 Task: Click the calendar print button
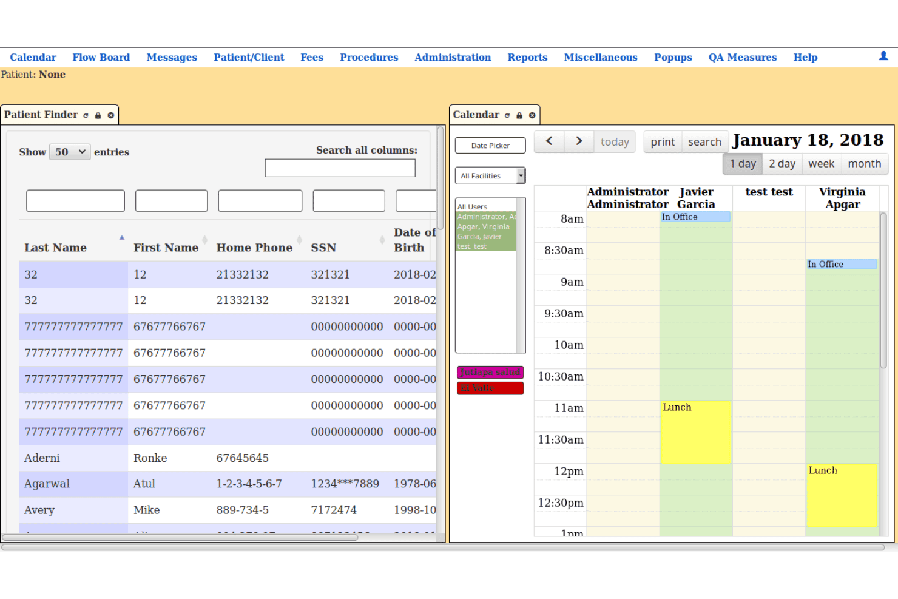tap(663, 141)
